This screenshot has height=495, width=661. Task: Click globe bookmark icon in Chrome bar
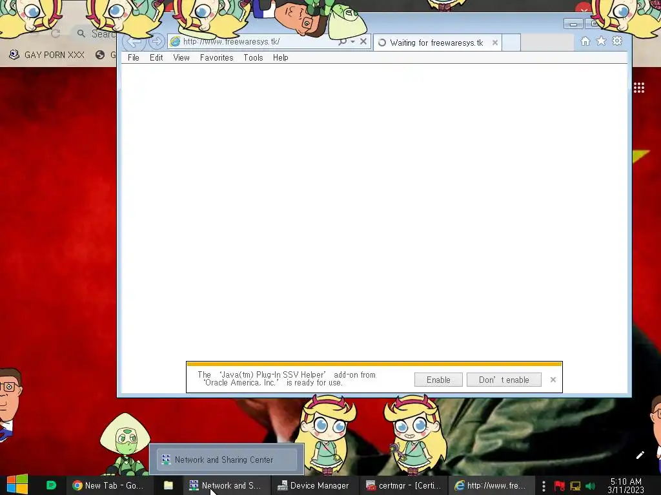pyautogui.click(x=100, y=55)
